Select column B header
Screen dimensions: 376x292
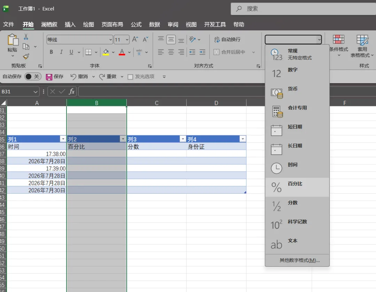(x=97, y=103)
